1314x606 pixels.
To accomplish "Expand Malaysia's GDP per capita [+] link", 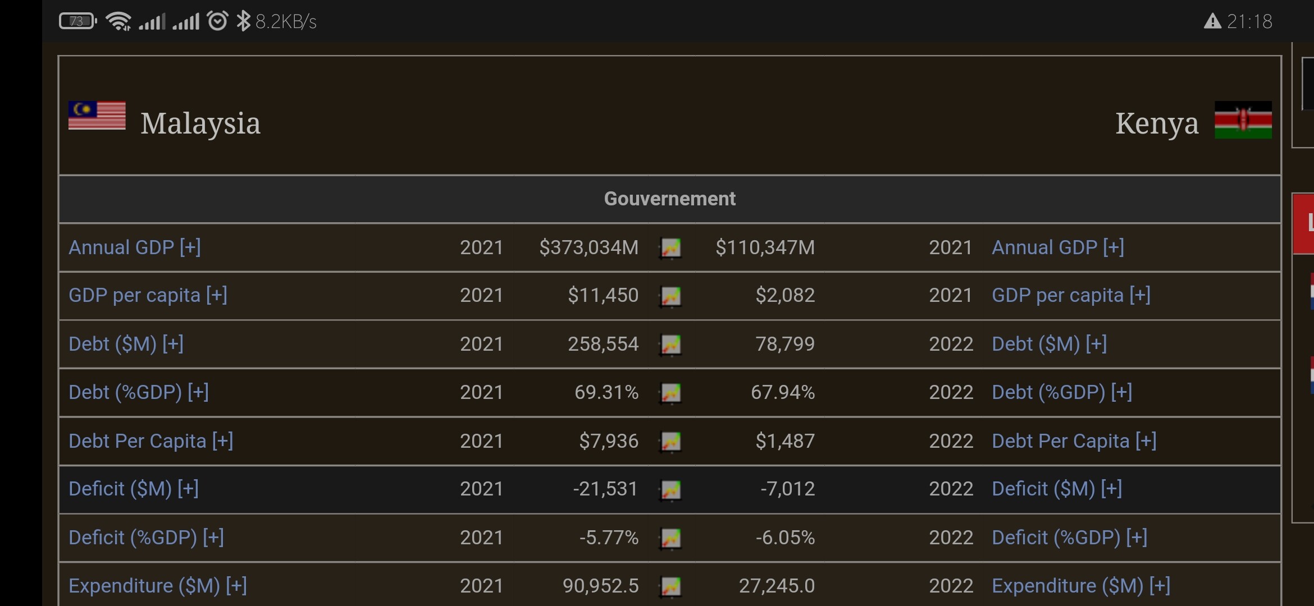I will (148, 295).
